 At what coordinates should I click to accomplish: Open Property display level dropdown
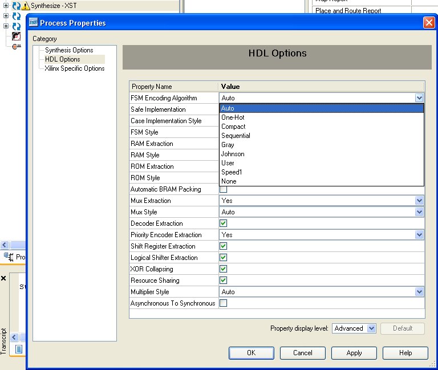coord(371,328)
